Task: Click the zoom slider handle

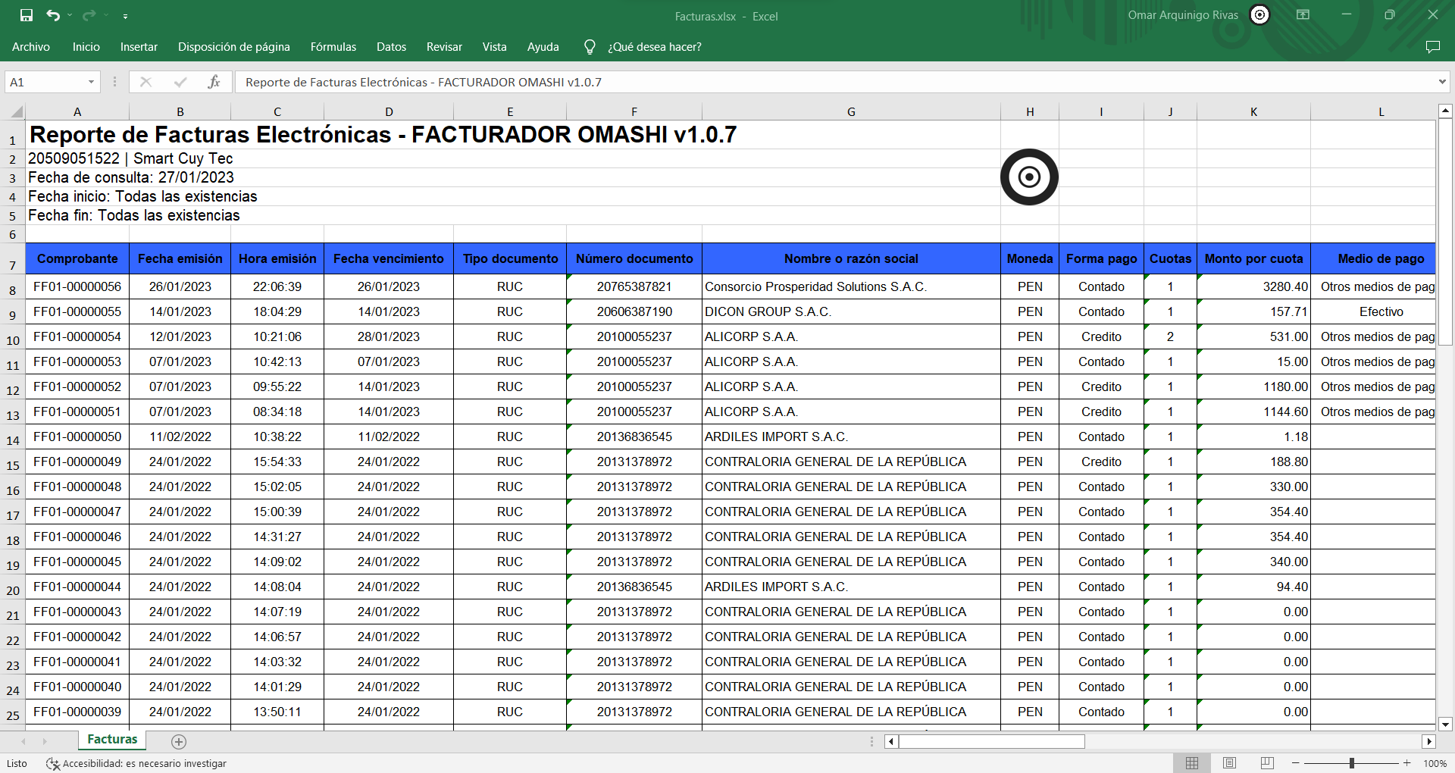Action: coord(1352,763)
